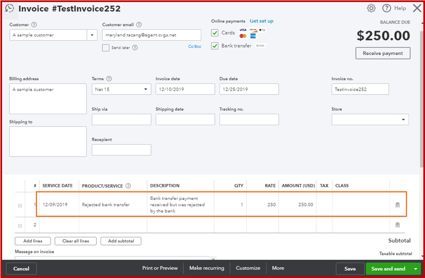Open the Store dropdown
This screenshot has width=425, height=278.
pyautogui.click(x=370, y=120)
